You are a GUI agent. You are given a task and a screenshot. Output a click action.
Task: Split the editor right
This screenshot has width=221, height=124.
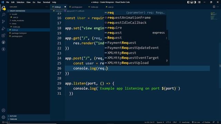pyautogui.click(x=214, y=7)
